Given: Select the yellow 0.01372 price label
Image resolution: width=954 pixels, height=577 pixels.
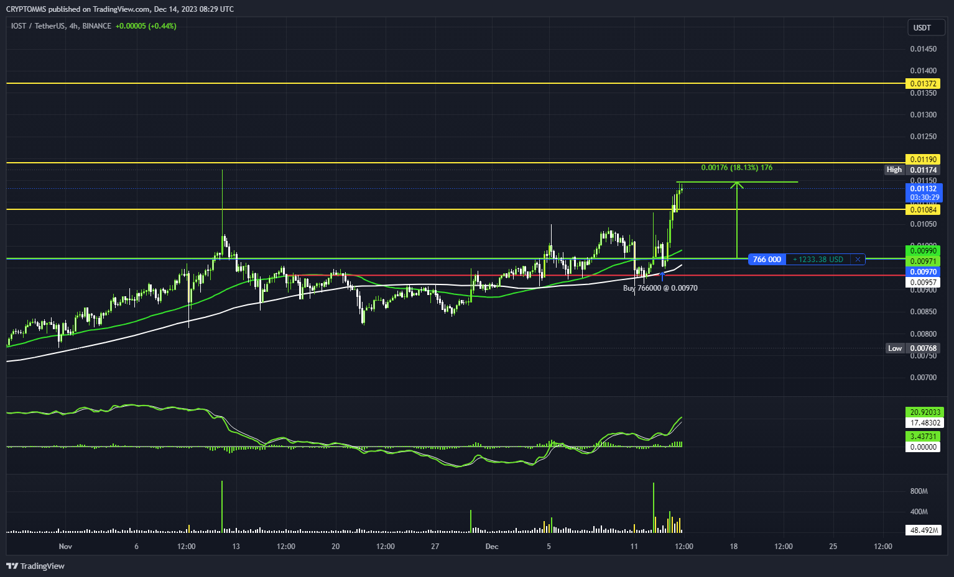Looking at the screenshot, I should click(923, 84).
